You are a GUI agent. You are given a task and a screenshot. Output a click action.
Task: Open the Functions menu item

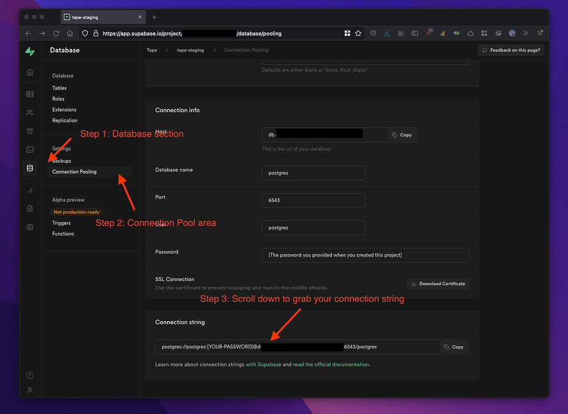[63, 234]
